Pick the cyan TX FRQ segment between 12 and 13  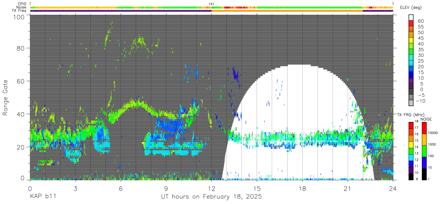[411, 157]
